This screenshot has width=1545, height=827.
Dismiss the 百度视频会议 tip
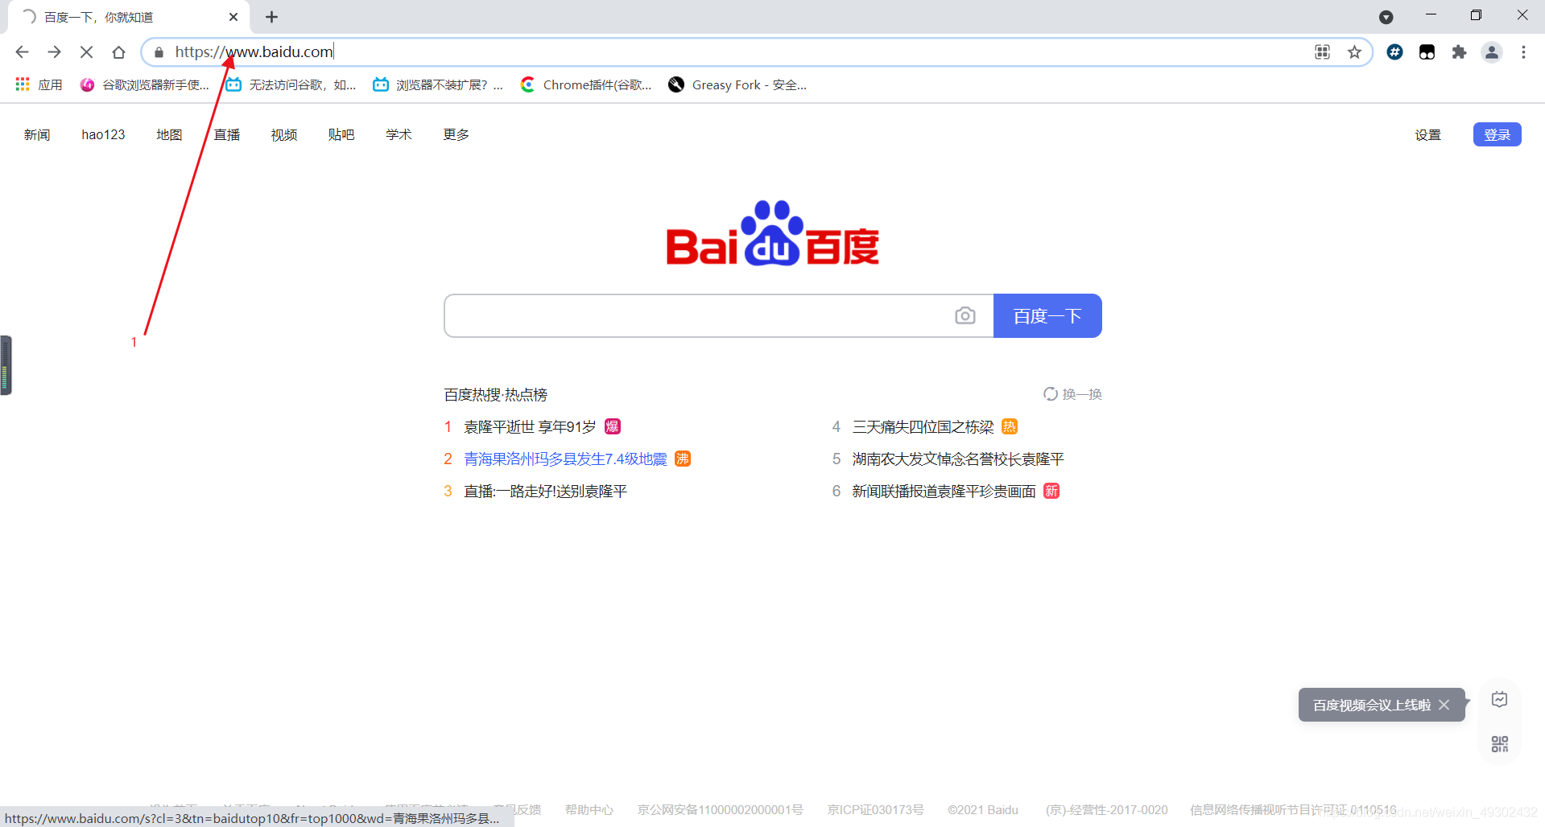[x=1444, y=705]
